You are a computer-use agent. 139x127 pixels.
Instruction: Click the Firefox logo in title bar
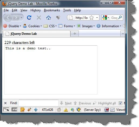(x=4, y=4)
